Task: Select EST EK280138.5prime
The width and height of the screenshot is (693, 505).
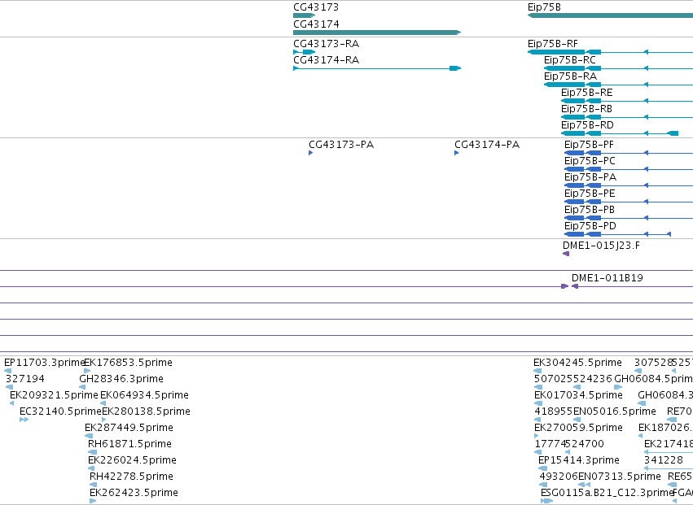Action: click(x=147, y=411)
